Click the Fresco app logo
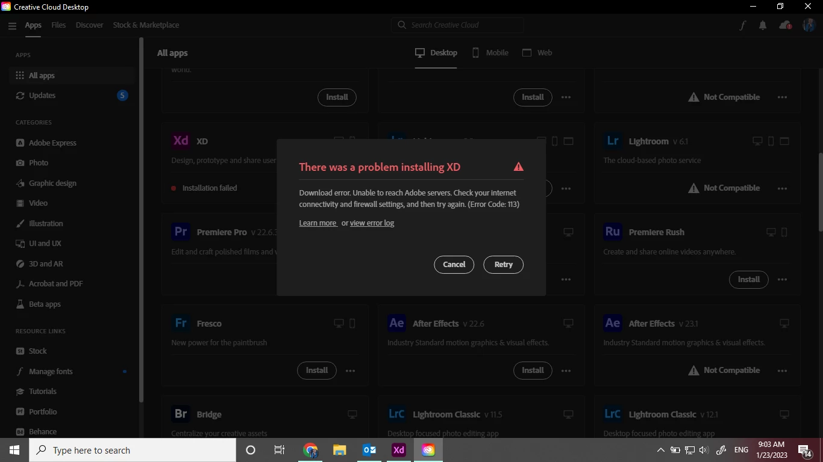823x462 pixels. point(181,323)
